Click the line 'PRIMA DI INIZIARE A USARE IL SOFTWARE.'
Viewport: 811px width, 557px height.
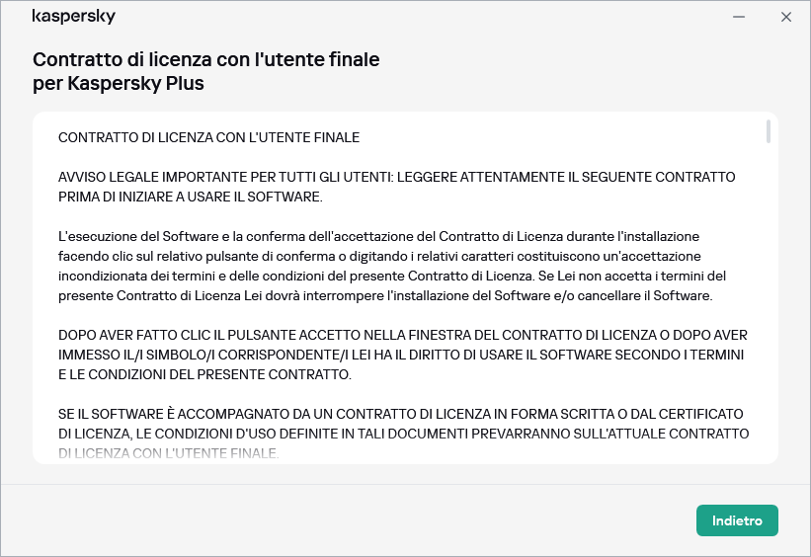pyautogui.click(x=191, y=197)
